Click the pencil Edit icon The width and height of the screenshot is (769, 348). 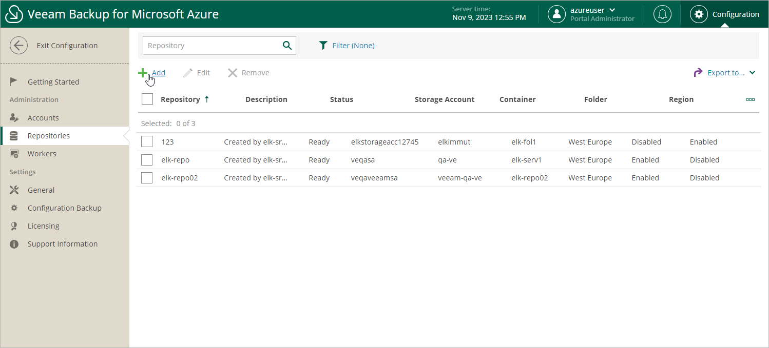click(188, 73)
